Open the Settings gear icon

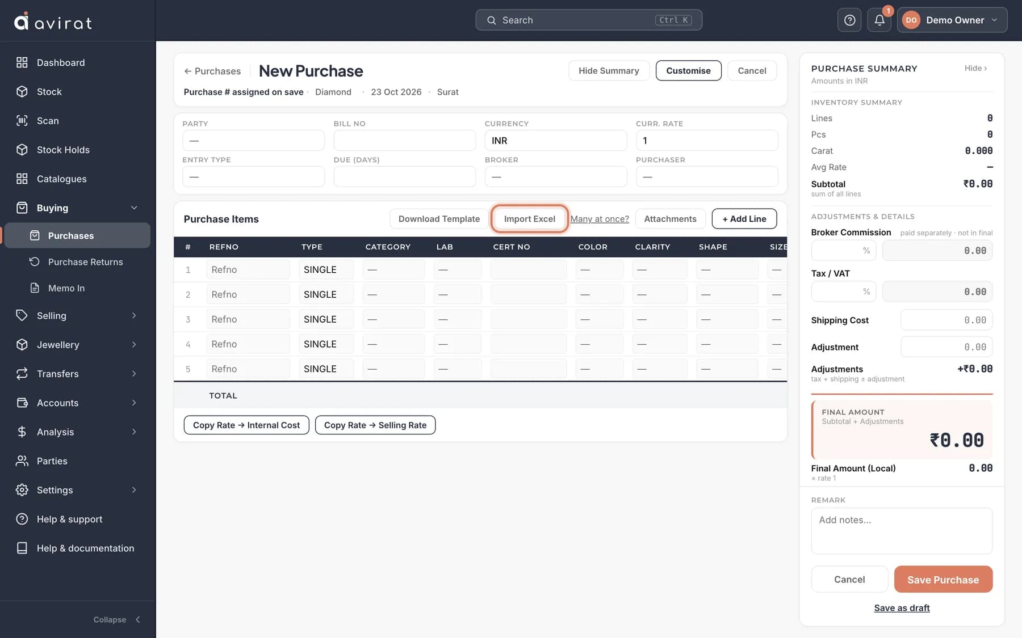[22, 489]
